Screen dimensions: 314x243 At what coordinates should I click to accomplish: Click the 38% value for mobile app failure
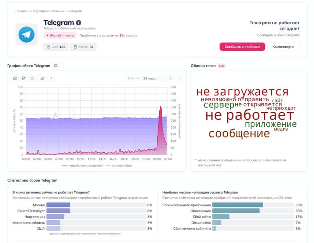299,205
